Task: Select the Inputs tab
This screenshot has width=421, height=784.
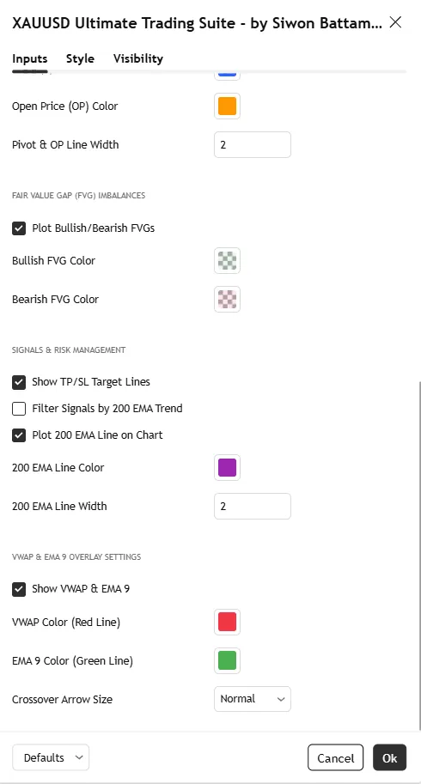Action: click(x=29, y=58)
